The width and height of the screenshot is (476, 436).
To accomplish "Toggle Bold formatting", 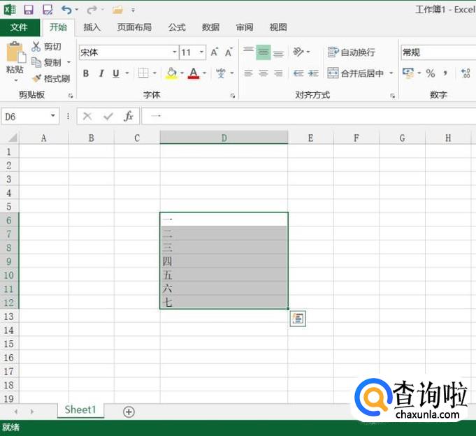I will tap(86, 73).
